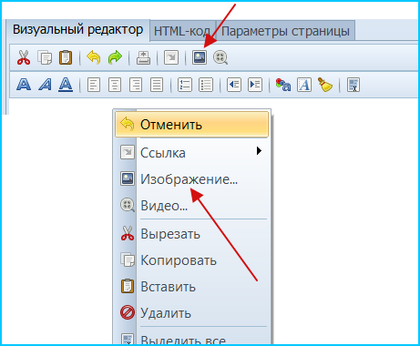Click the Cut scissors toolbar icon

pyautogui.click(x=24, y=57)
